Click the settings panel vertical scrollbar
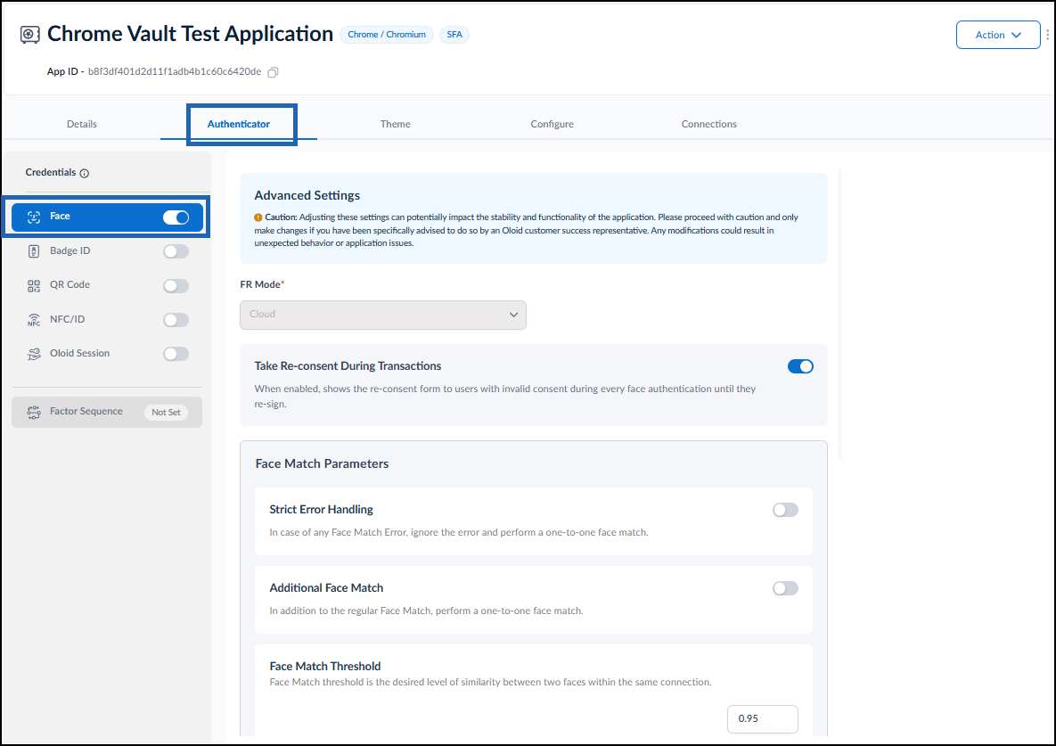 (839, 314)
